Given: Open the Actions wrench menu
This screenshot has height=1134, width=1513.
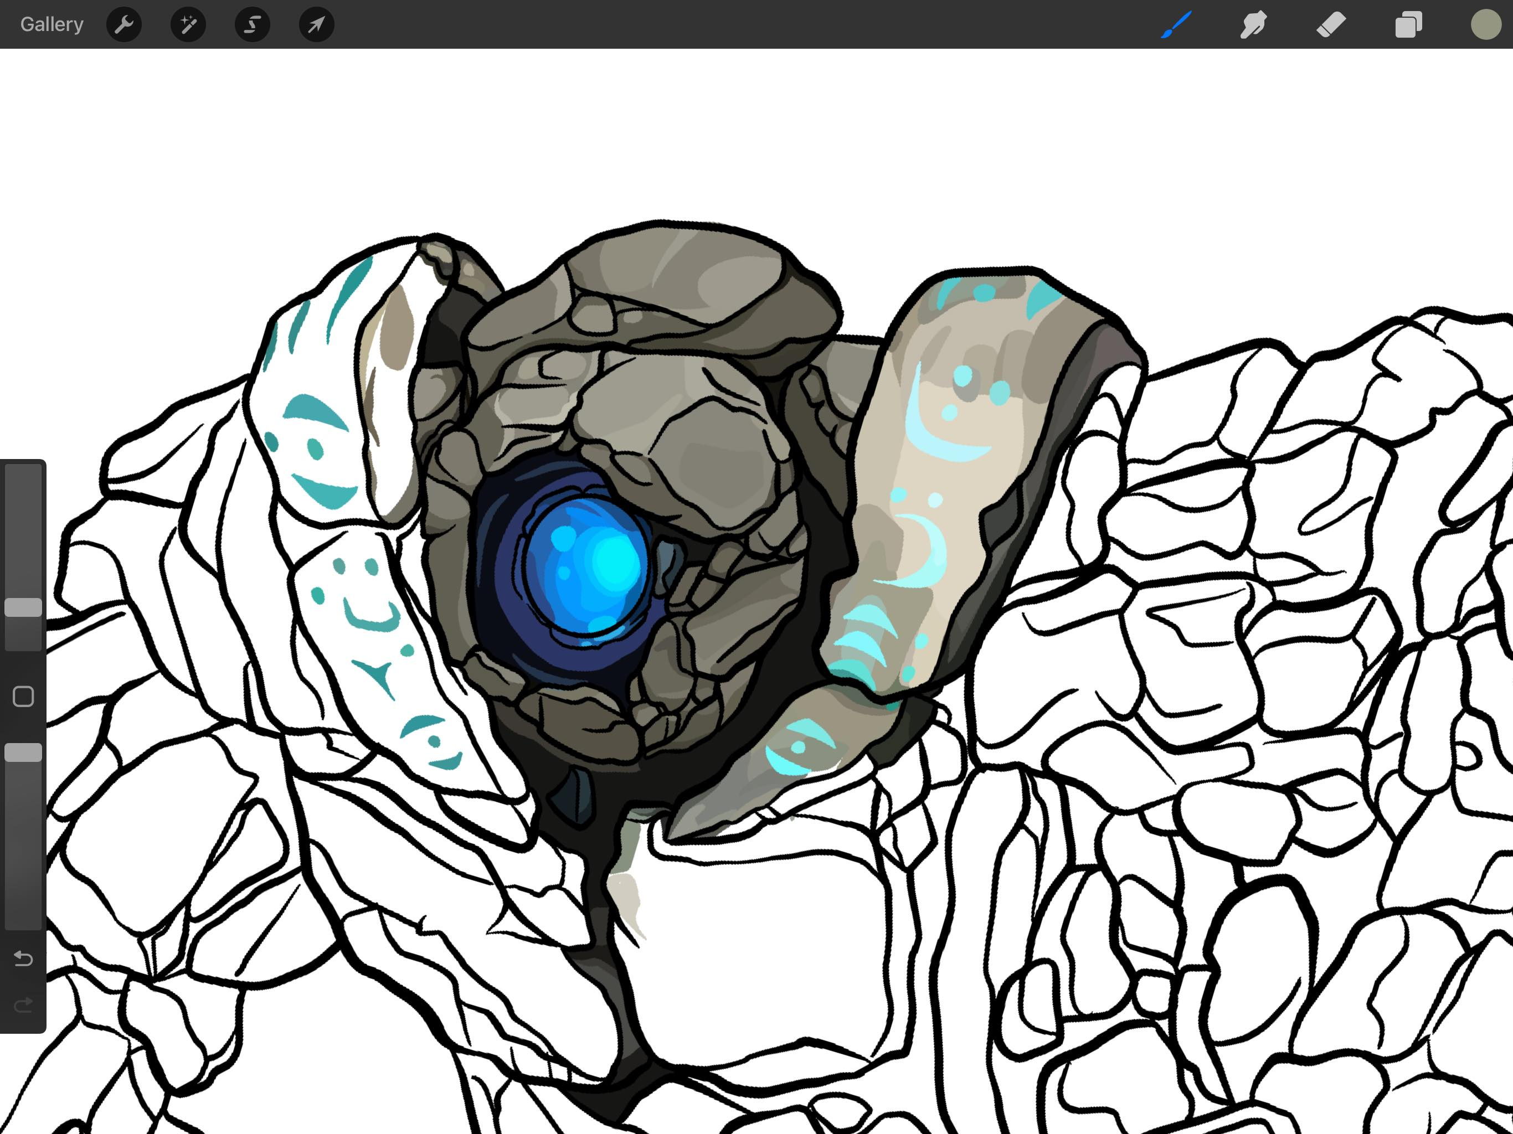Looking at the screenshot, I should point(124,24).
